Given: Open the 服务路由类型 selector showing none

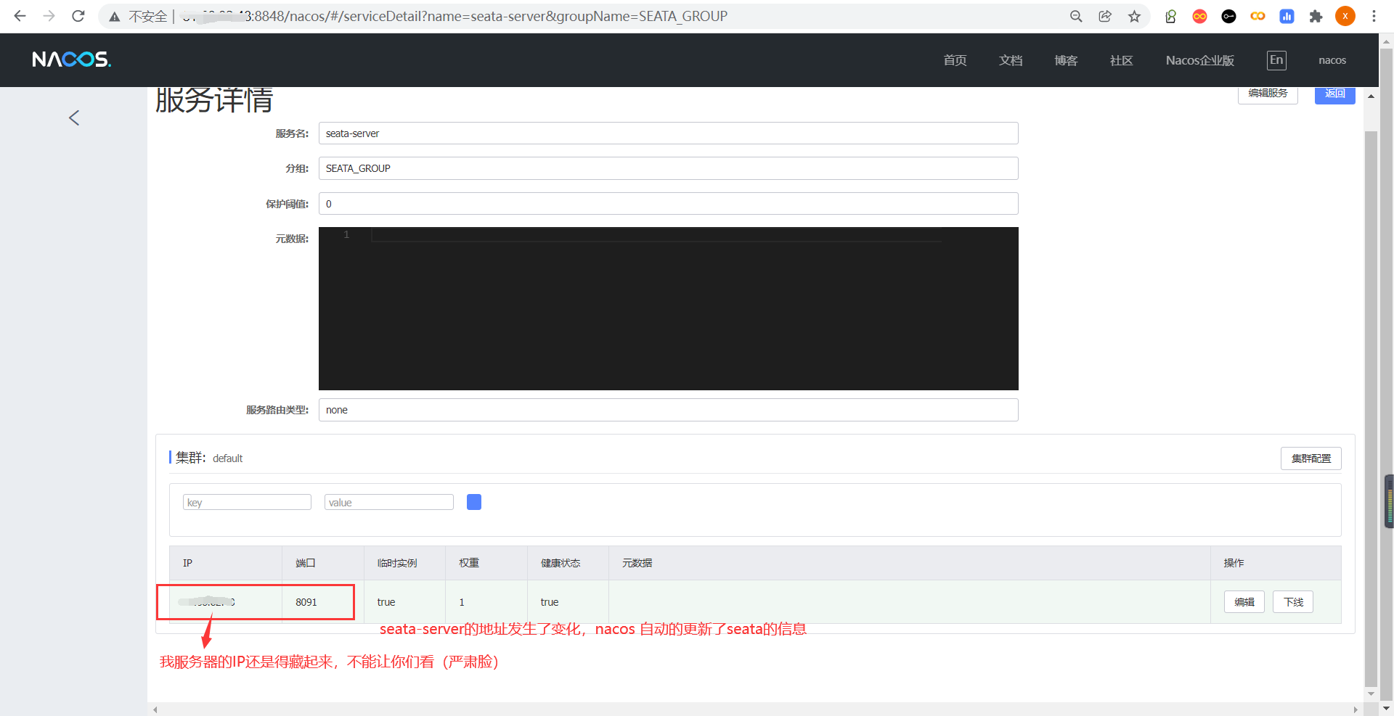Looking at the screenshot, I should 667,410.
